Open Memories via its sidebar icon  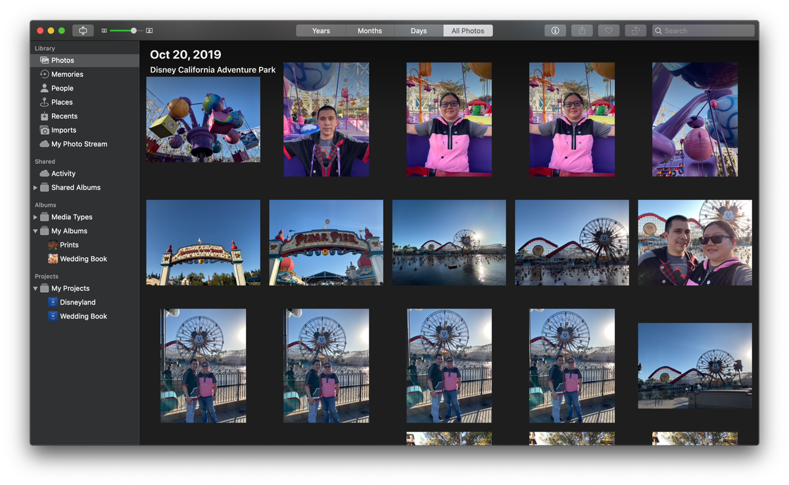coord(44,74)
